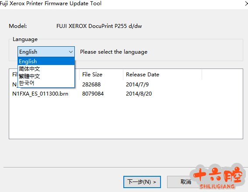Close the Firmware Update Tool window
Viewport: 248px width, 192px height.
(246, 3)
